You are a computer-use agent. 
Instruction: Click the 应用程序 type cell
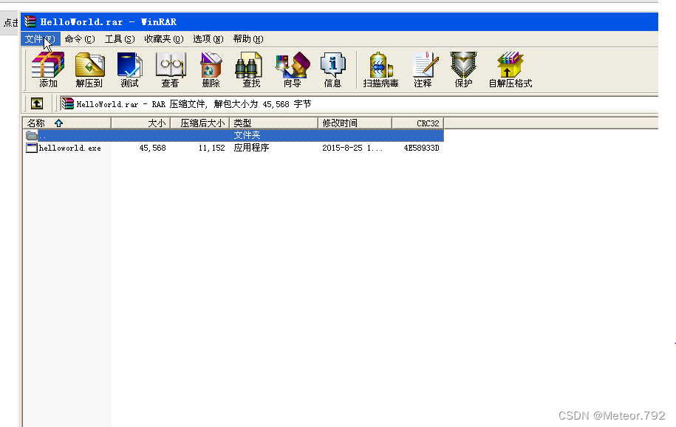click(251, 148)
